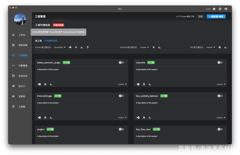
Task: Open ltao_visibility_detector in VS Code
Action: tap(138, 117)
